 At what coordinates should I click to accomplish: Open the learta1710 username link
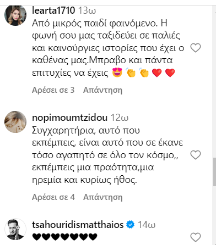(x=53, y=10)
